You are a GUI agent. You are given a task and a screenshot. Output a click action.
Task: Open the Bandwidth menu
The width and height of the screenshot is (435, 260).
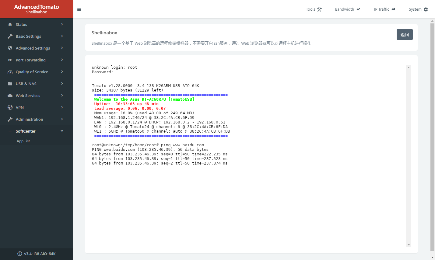(x=347, y=9)
